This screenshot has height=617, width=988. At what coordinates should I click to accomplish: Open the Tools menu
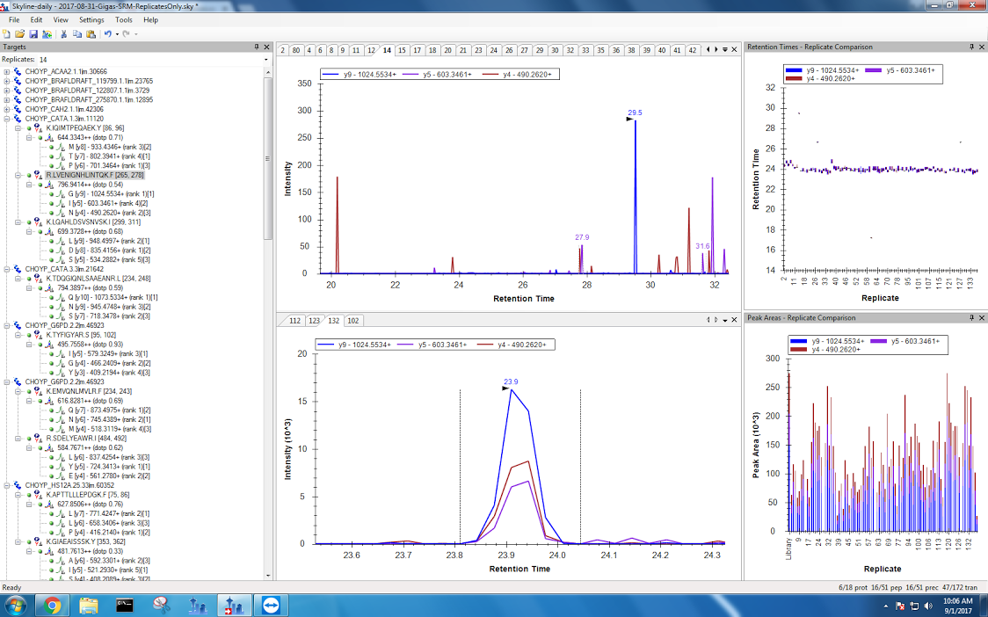pyautogui.click(x=124, y=19)
